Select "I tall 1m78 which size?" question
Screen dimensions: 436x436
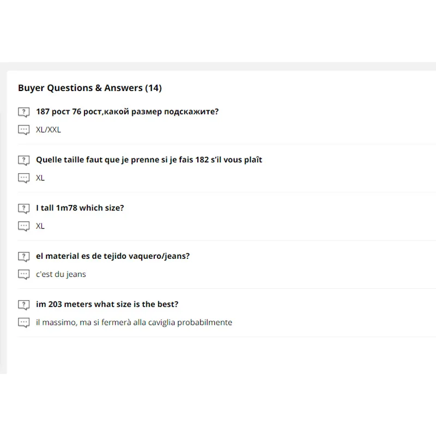pyautogui.click(x=80, y=208)
